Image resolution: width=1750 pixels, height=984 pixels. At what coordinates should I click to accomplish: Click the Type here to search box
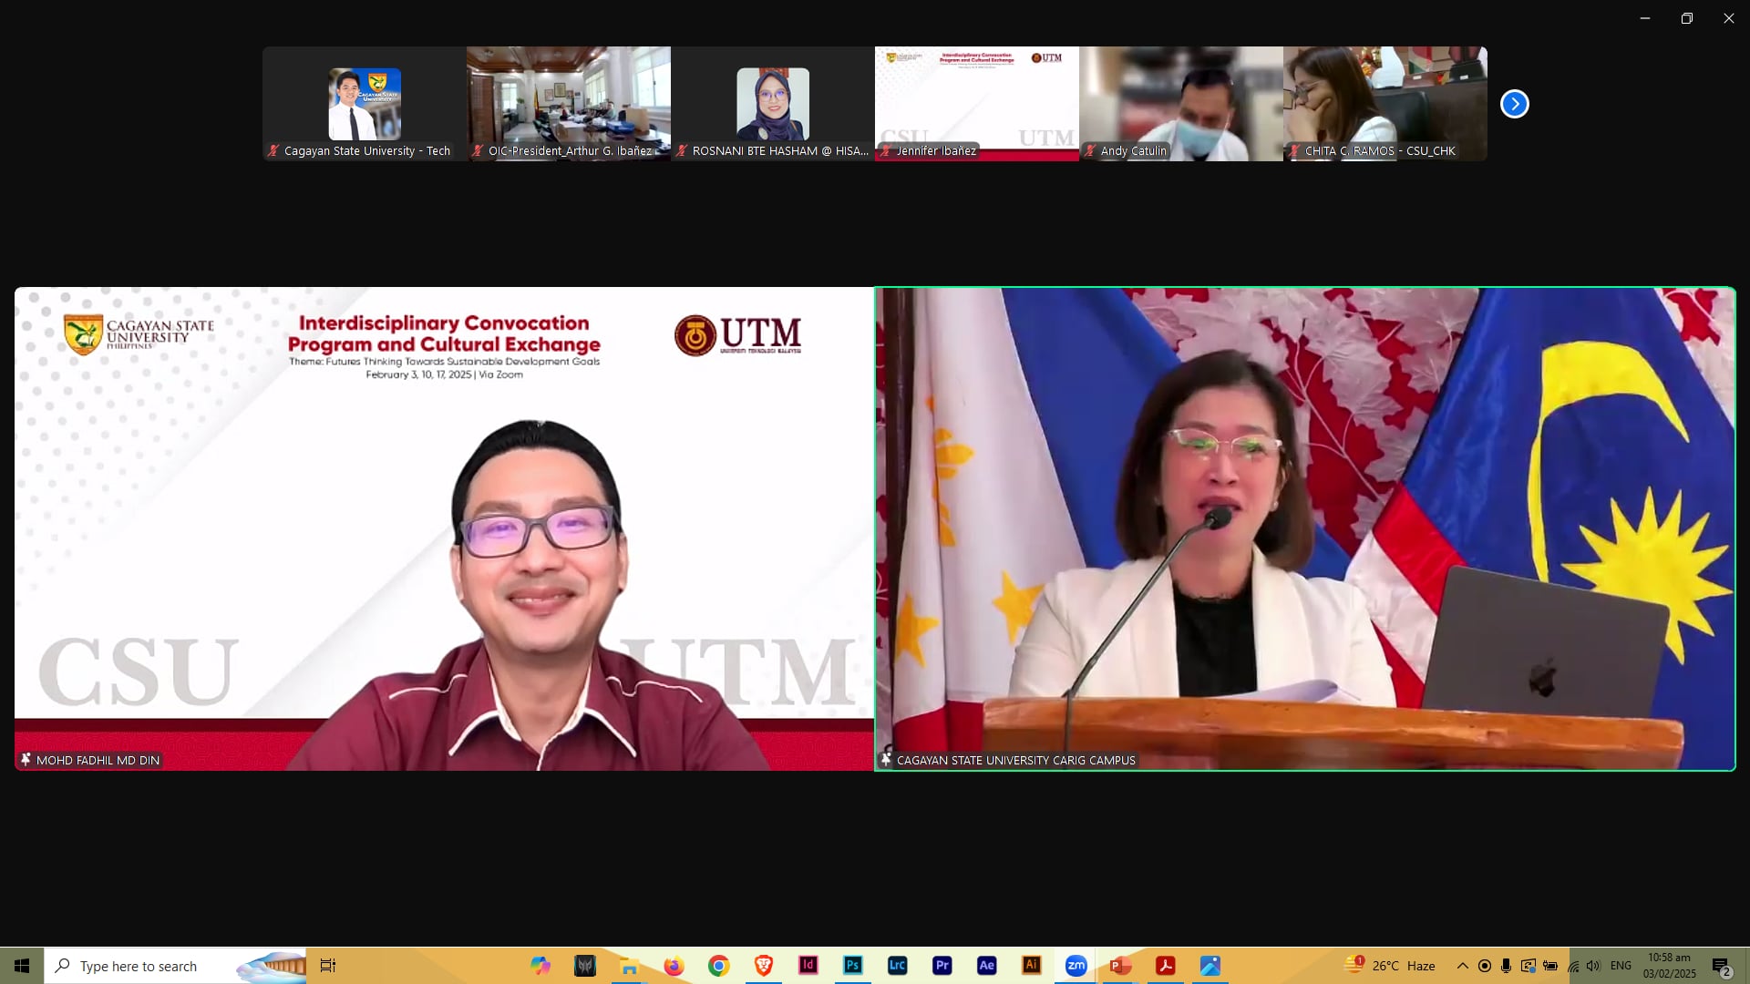click(x=175, y=966)
